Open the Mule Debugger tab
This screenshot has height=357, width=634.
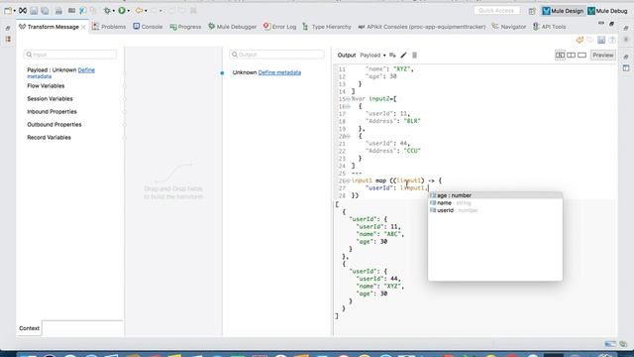coord(233,27)
